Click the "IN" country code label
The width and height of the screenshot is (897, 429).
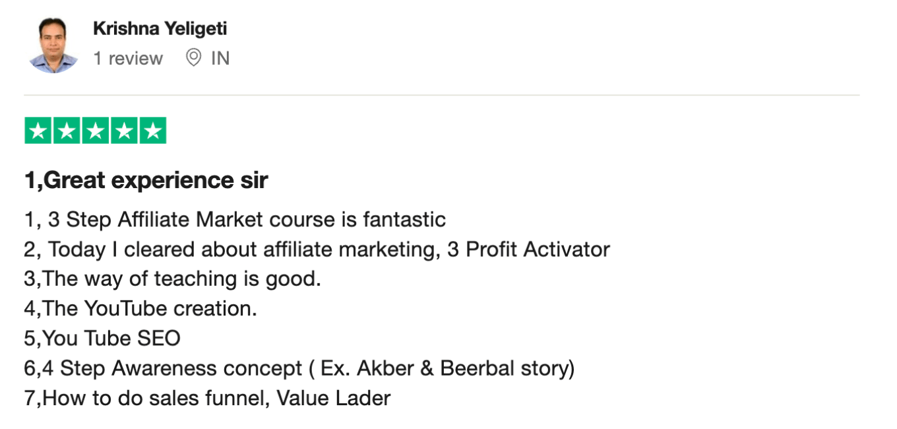pos(220,58)
